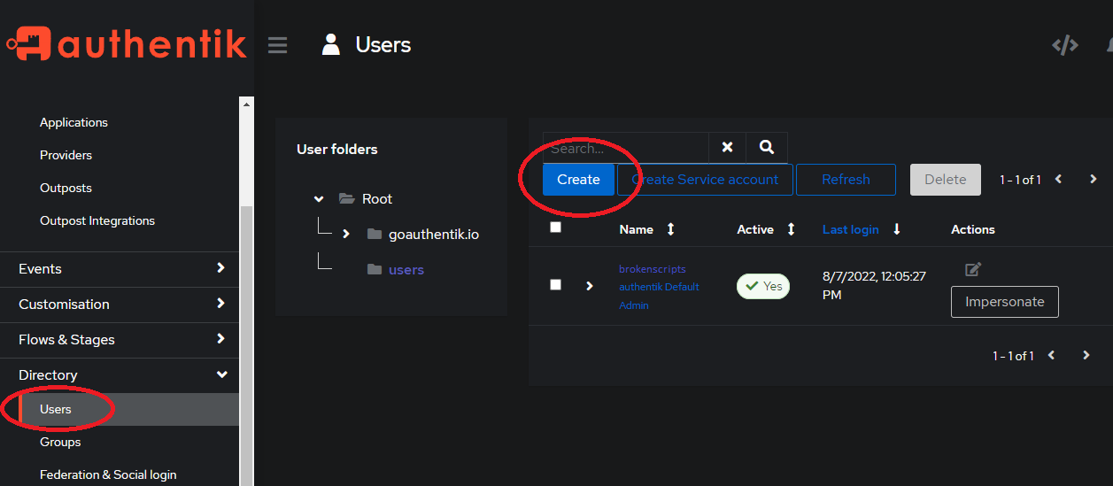Viewport: 1113px width, 486px height.
Task: Click the User folders heading
Action: pos(336,149)
